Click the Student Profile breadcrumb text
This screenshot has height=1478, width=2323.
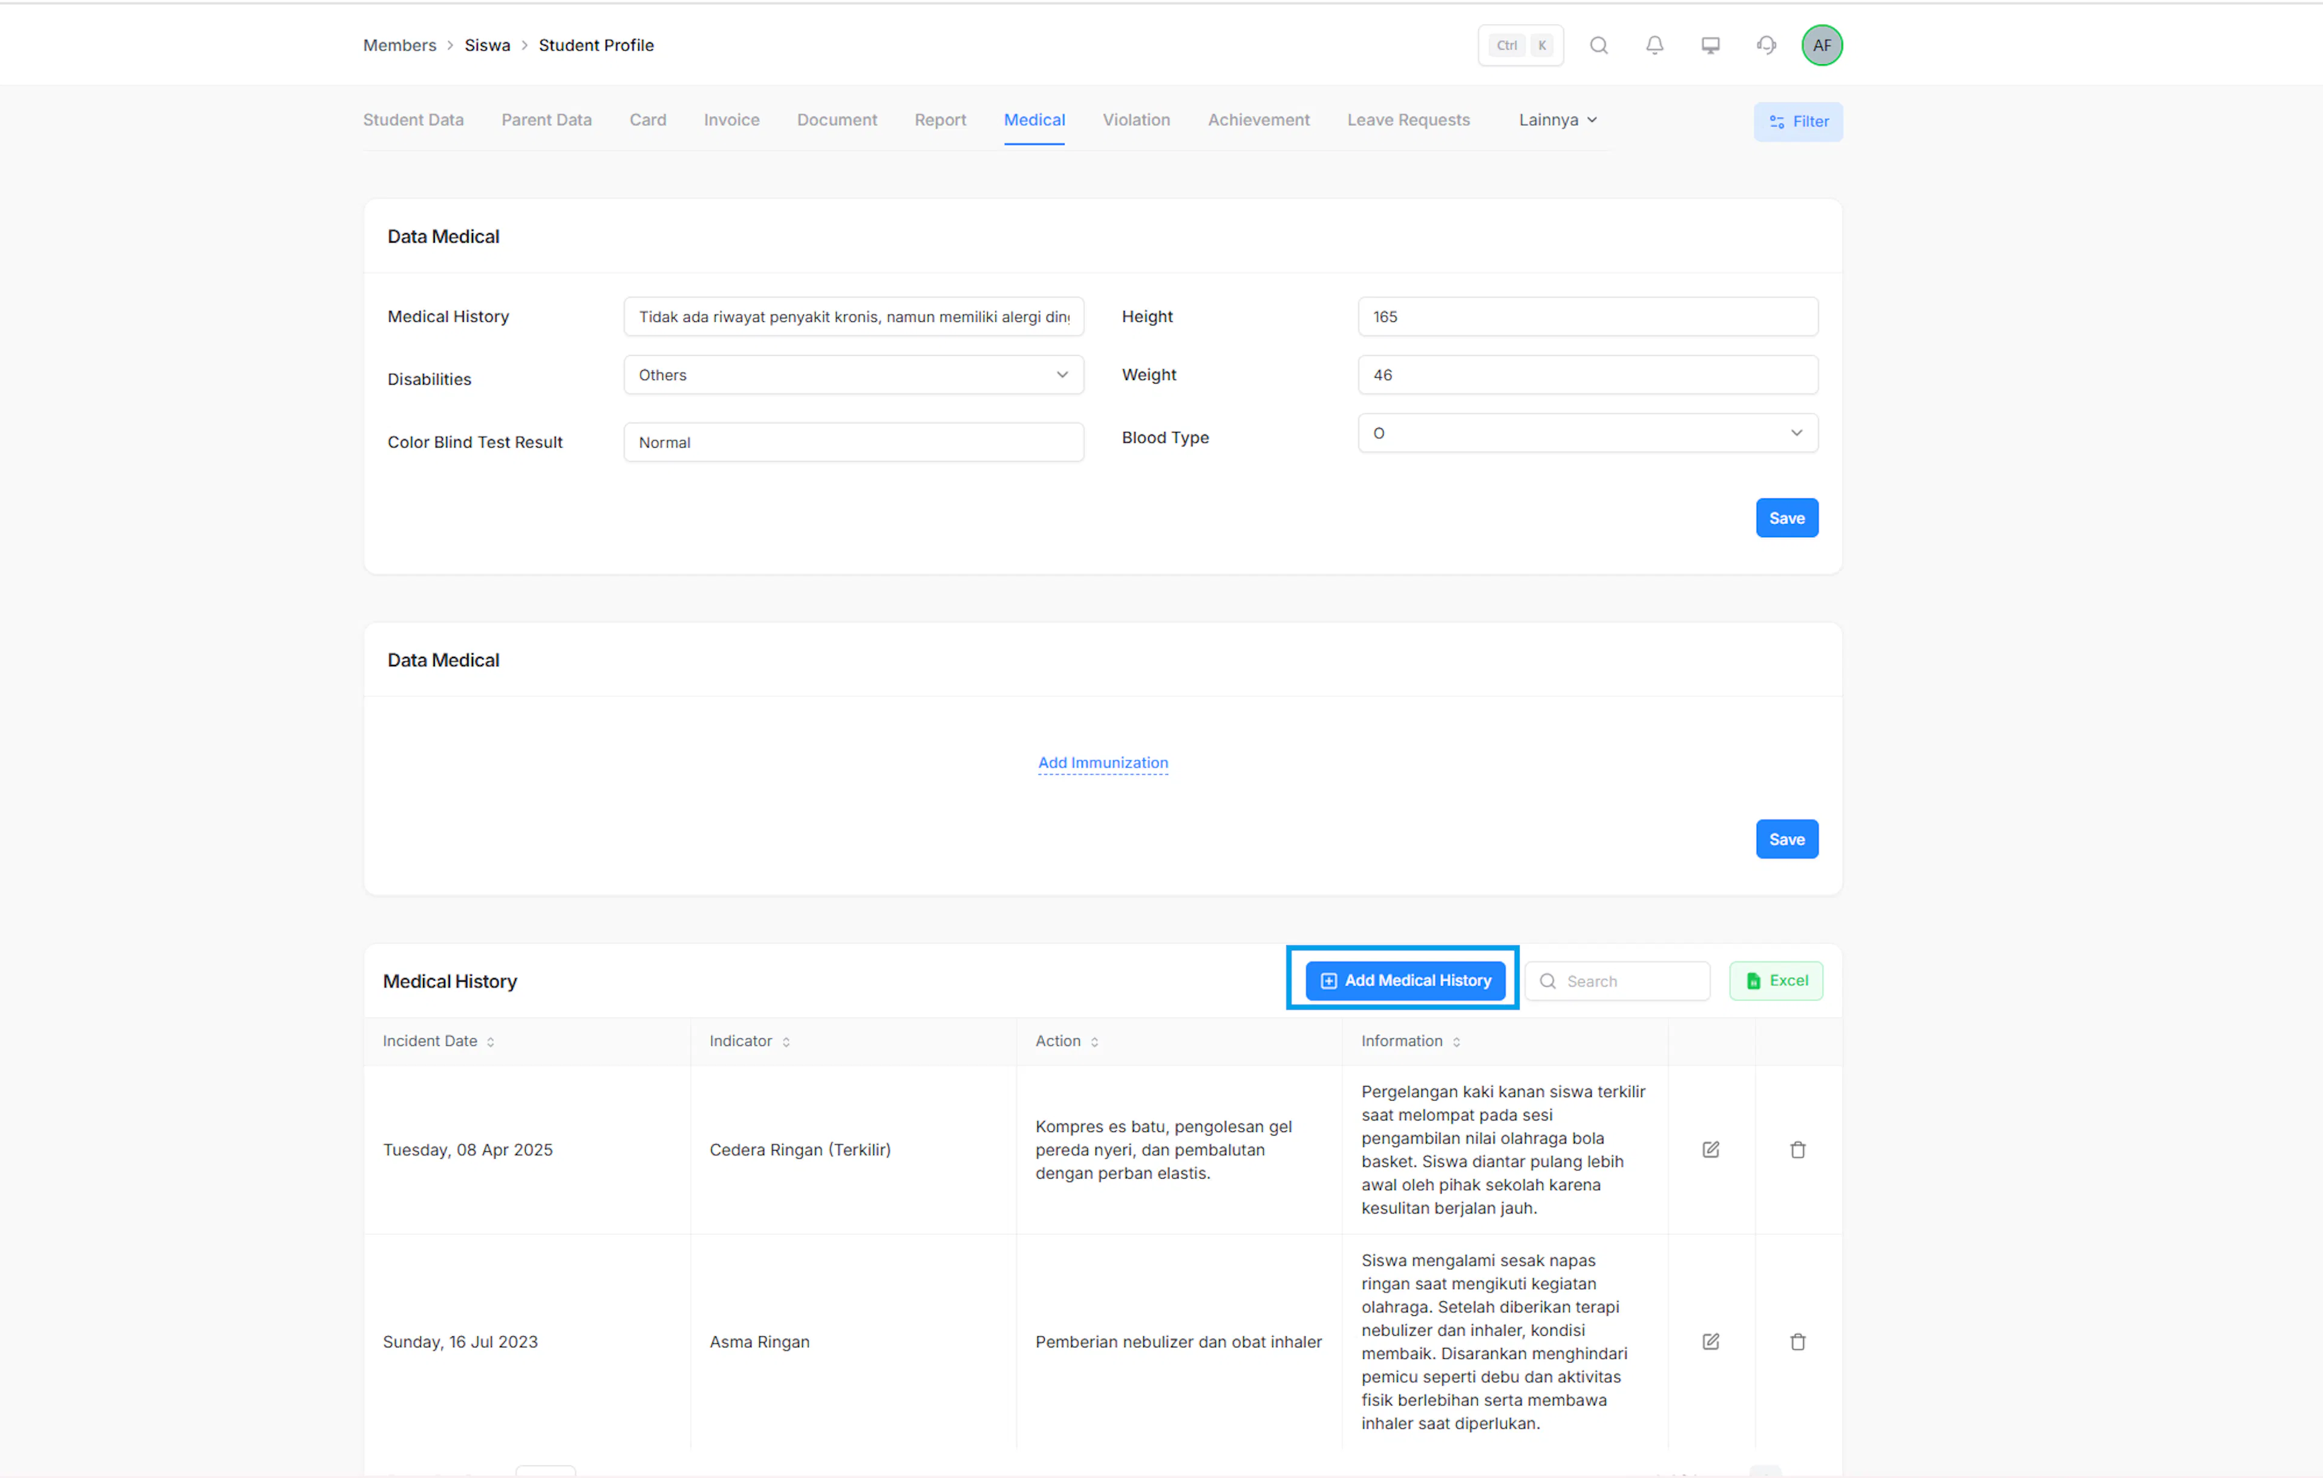(x=595, y=45)
